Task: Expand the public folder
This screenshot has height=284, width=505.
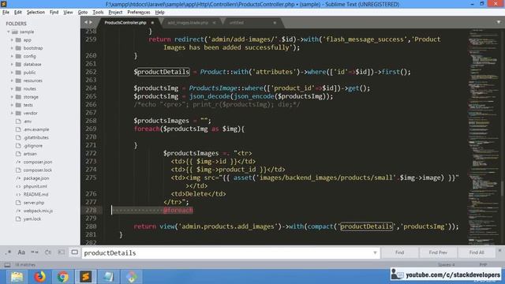Action: click(13, 73)
